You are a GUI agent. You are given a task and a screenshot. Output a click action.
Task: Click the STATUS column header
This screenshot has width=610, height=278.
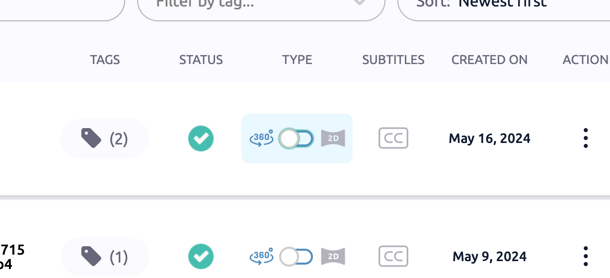(201, 60)
